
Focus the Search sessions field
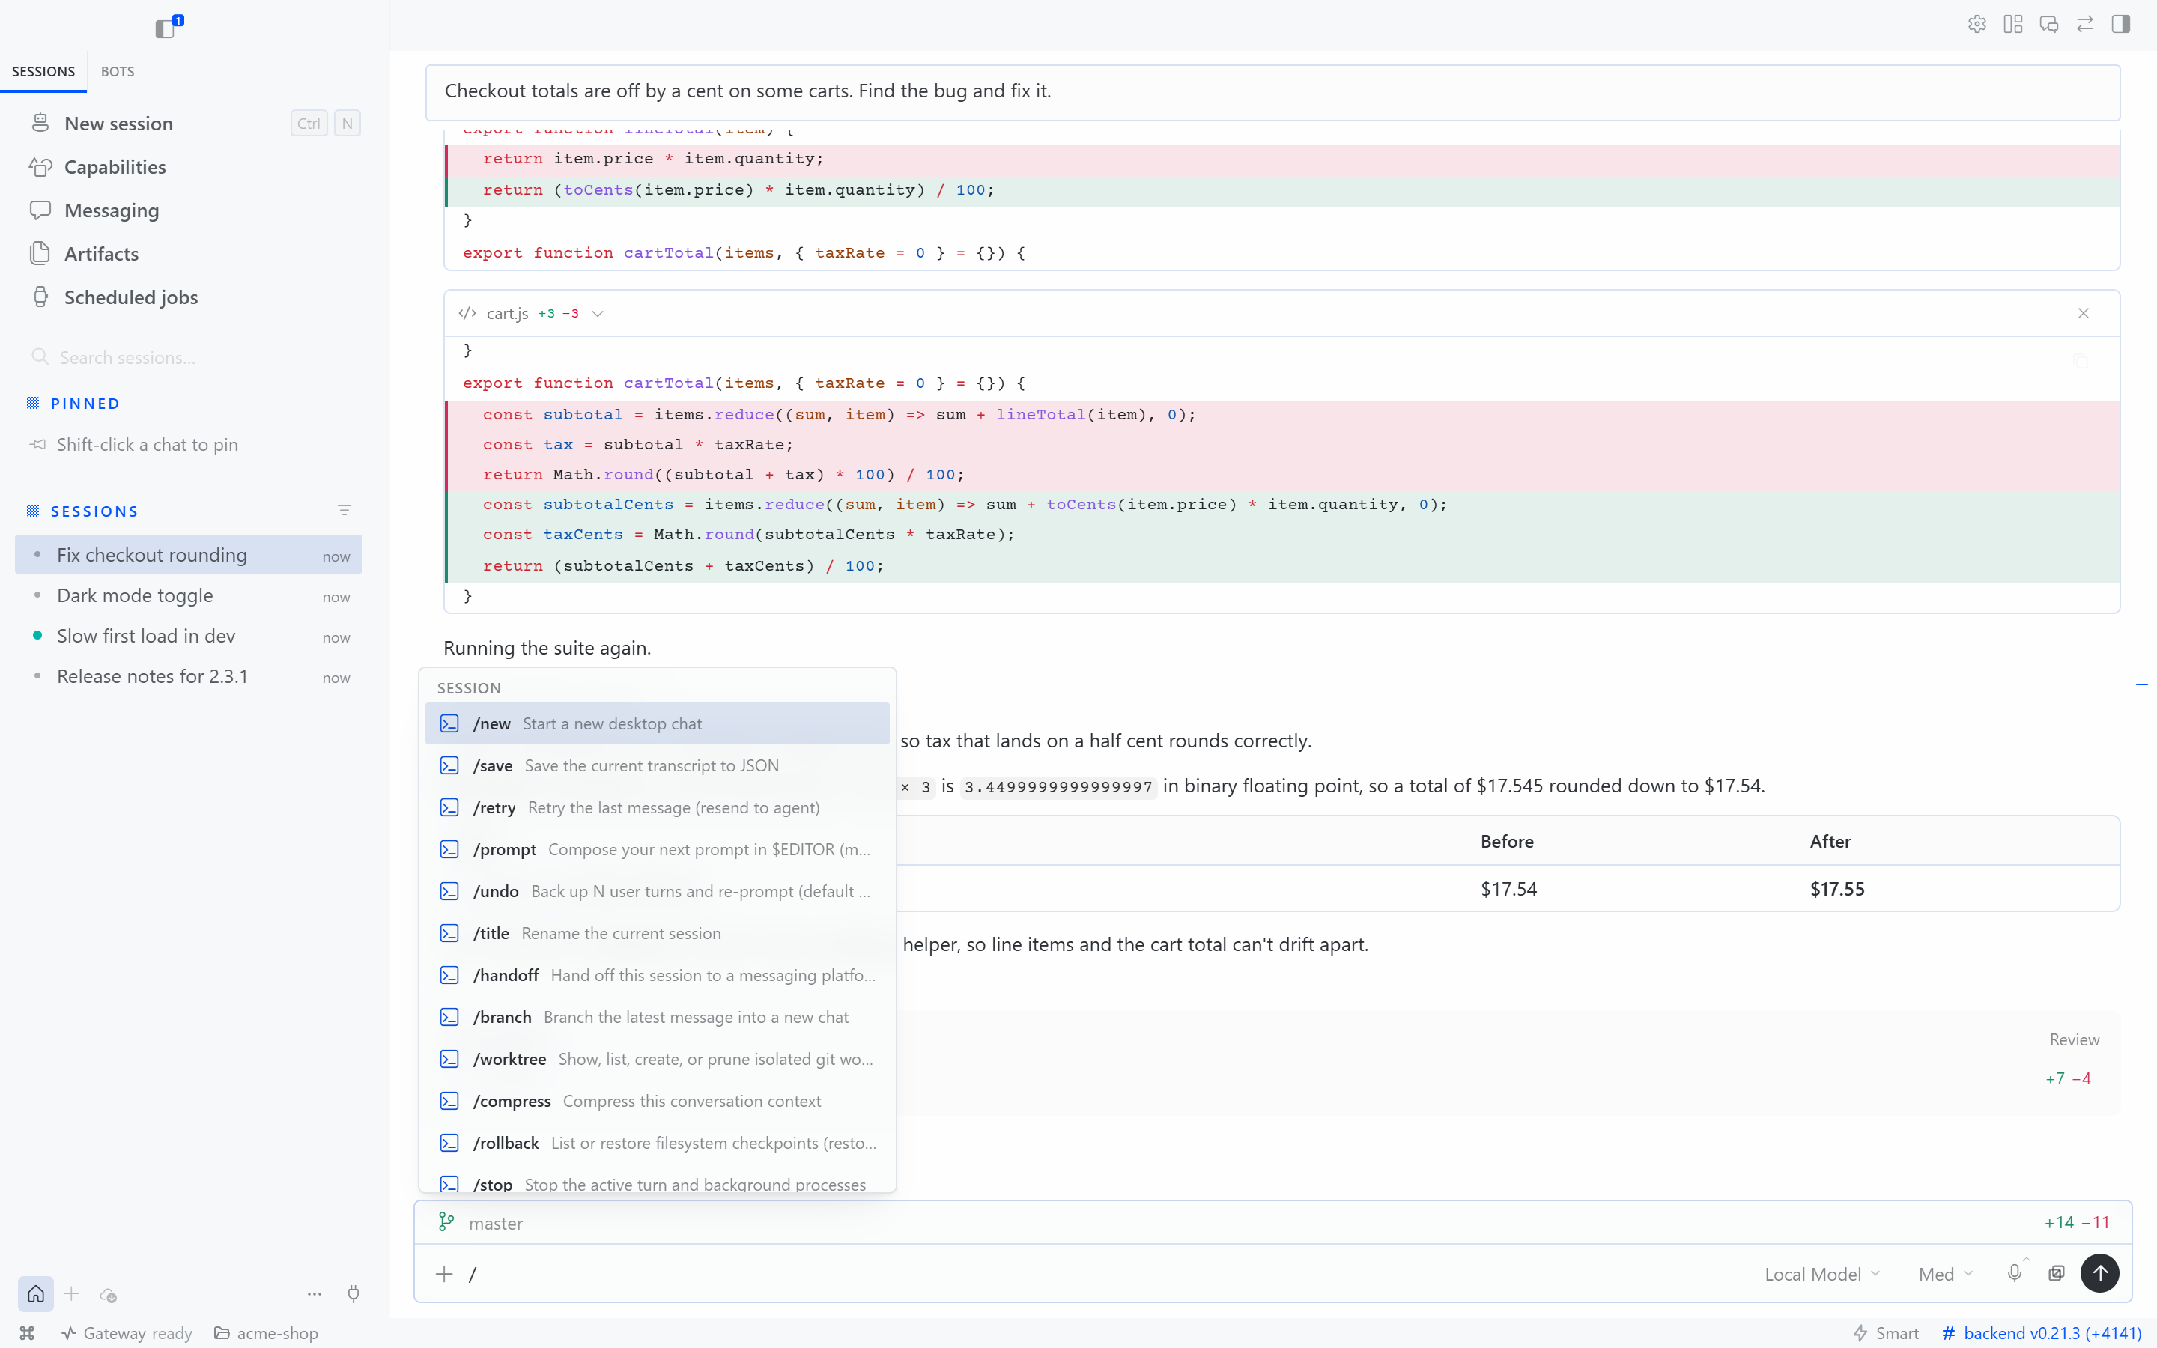(x=193, y=357)
